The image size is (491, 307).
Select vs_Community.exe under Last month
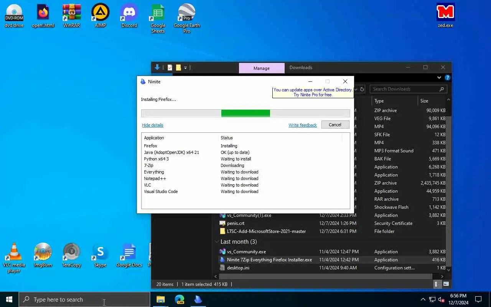pos(332,252)
